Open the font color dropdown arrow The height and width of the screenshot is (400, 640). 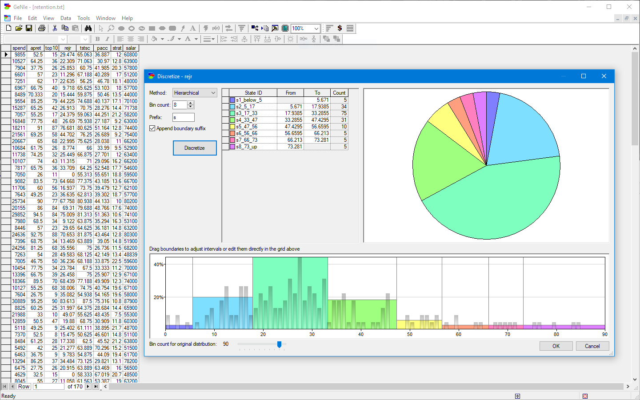coord(196,39)
